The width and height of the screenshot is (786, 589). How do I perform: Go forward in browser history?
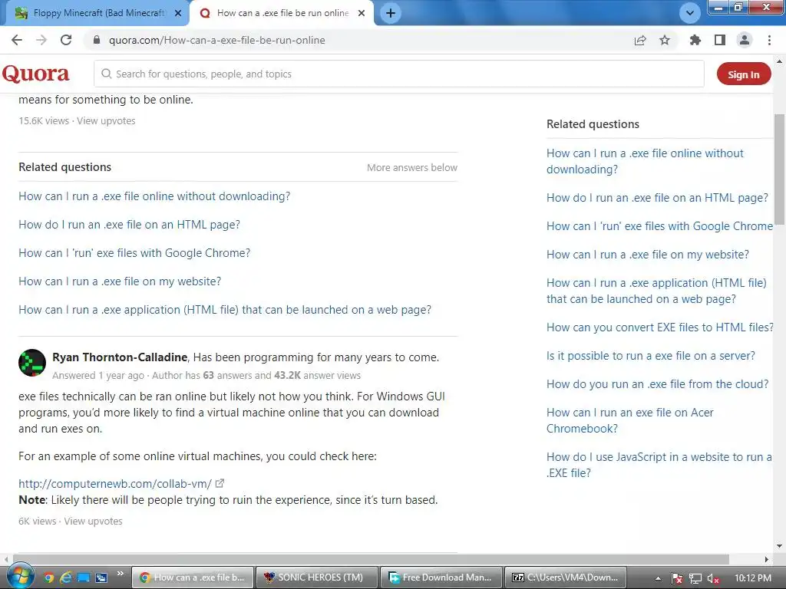tap(41, 40)
